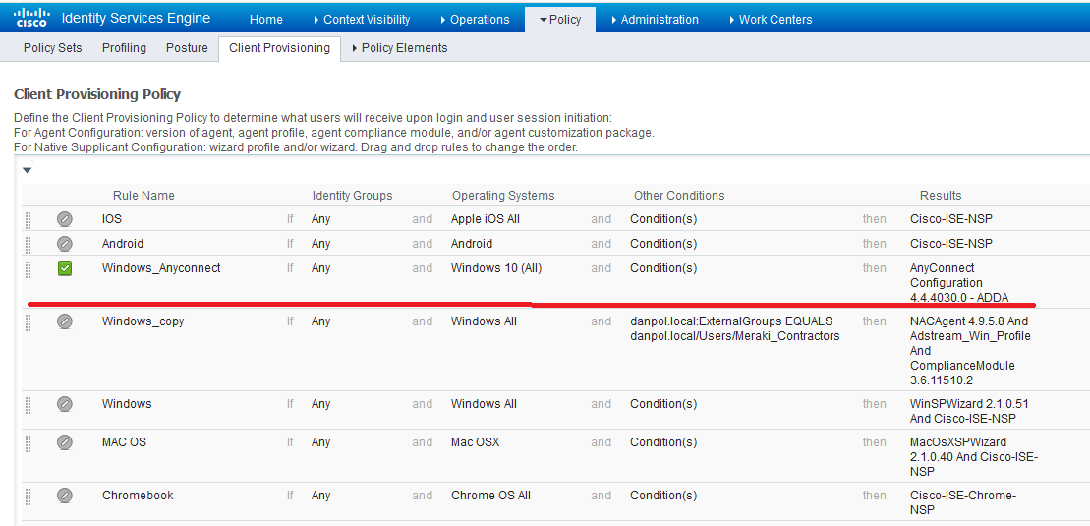The height and width of the screenshot is (526, 1090).
Task: Switch to the Posture tab
Action: [187, 48]
